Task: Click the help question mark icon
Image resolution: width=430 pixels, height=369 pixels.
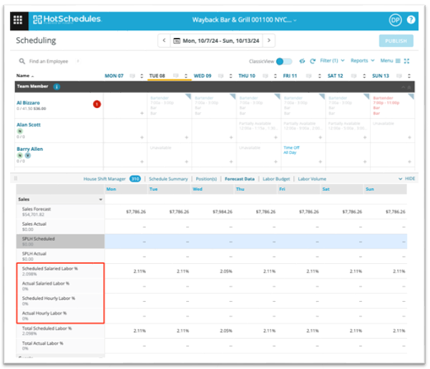Action: coord(411,20)
